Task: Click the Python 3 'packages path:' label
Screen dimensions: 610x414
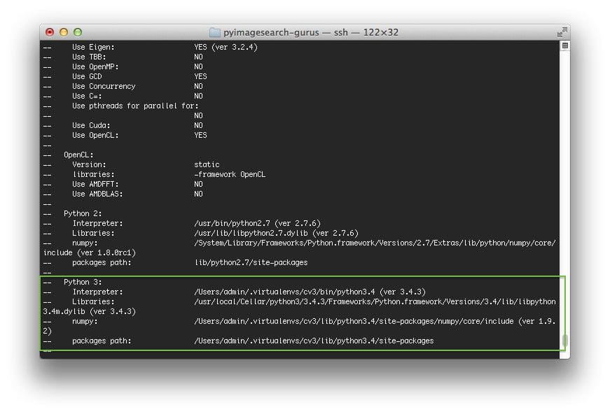Action: click(102, 341)
